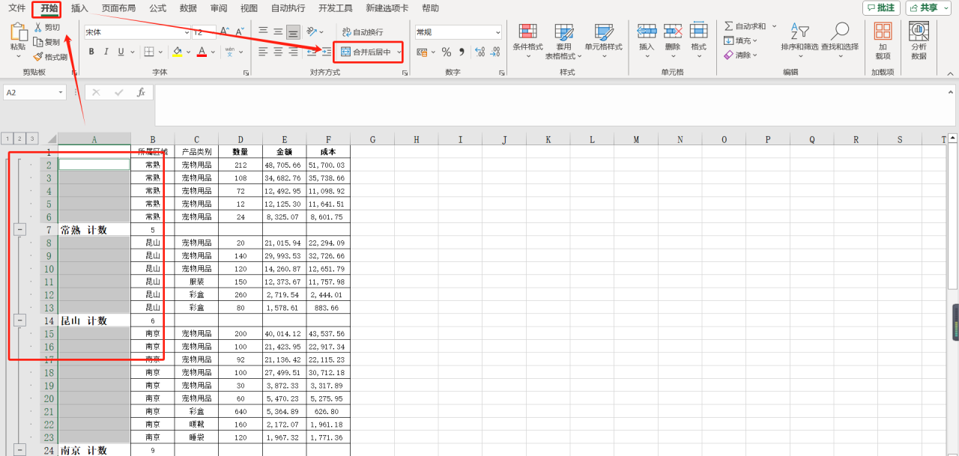Open number format 常规 dropdown
The height and width of the screenshot is (456, 959).
pos(497,32)
